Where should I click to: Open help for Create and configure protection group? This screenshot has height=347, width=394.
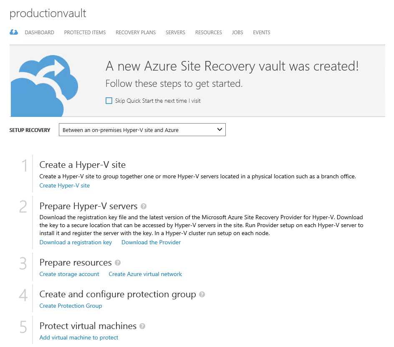pyautogui.click(x=202, y=294)
